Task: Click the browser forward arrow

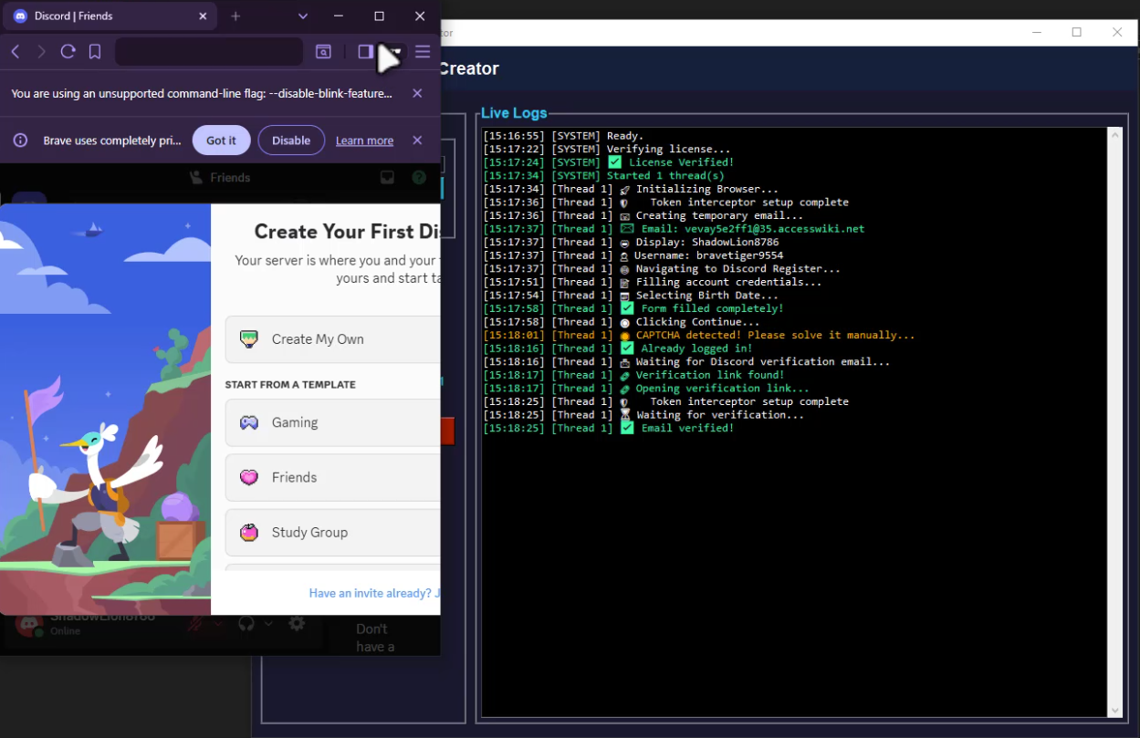Action: (41, 52)
